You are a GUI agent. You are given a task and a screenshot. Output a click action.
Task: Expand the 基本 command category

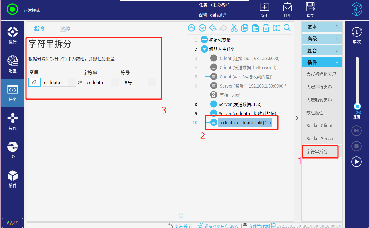(x=321, y=27)
